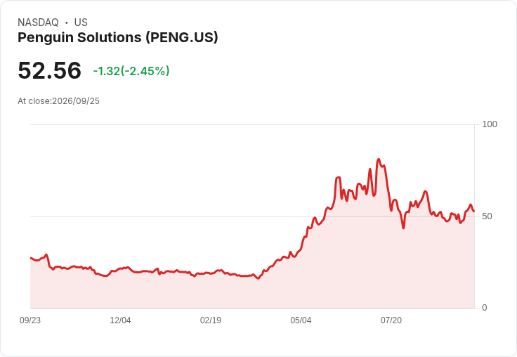Click the US market label
Image resolution: width=517 pixels, height=357 pixels.
pyautogui.click(x=81, y=22)
